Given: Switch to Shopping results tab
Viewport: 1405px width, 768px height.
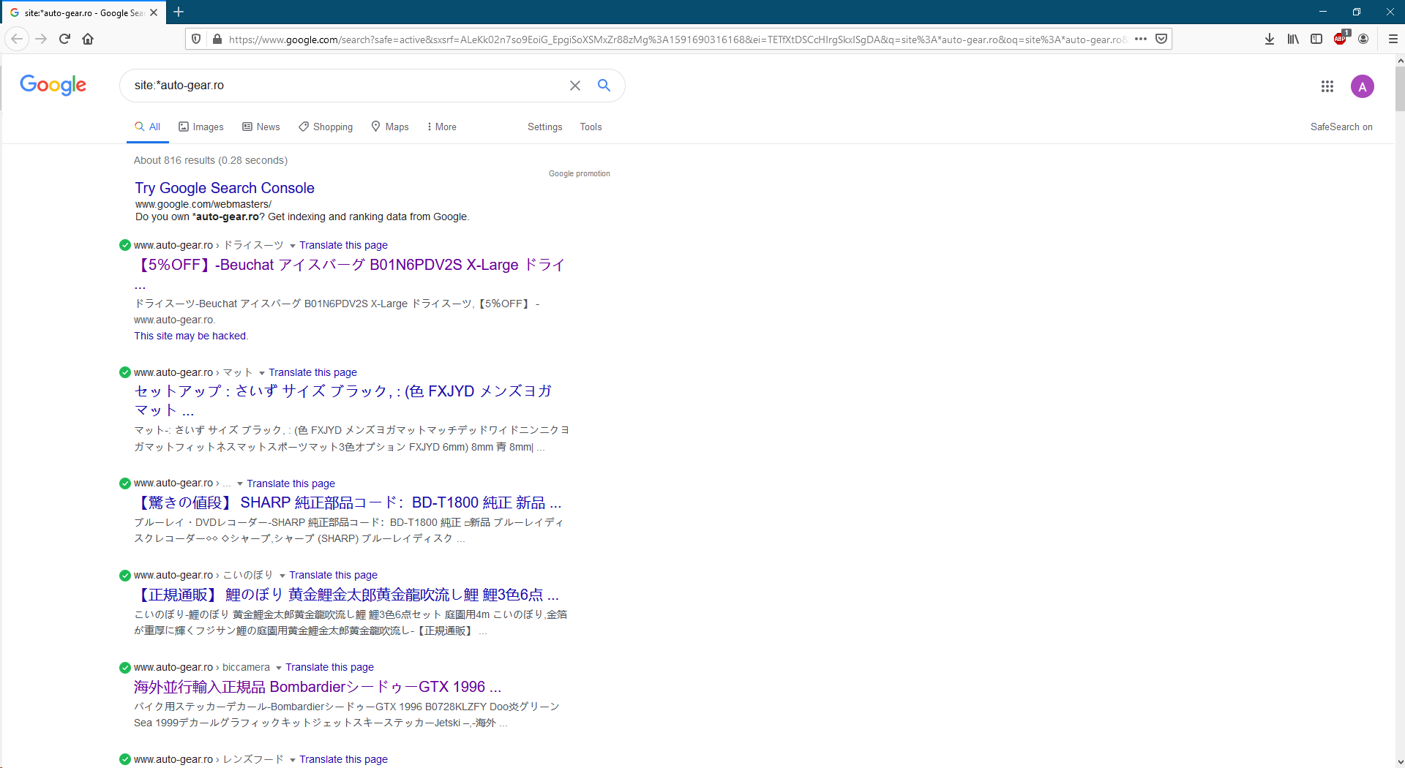Looking at the screenshot, I should tap(326, 127).
